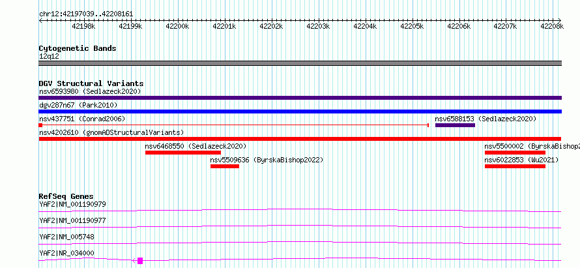
Task: Click the 42200k ruler position
Action: pos(177,26)
